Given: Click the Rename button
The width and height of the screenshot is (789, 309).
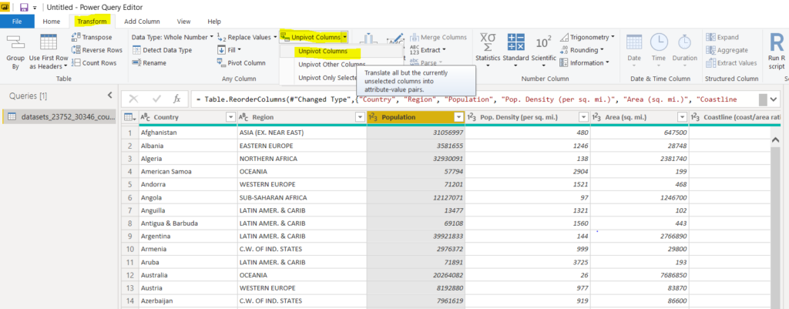Looking at the screenshot, I should [149, 63].
